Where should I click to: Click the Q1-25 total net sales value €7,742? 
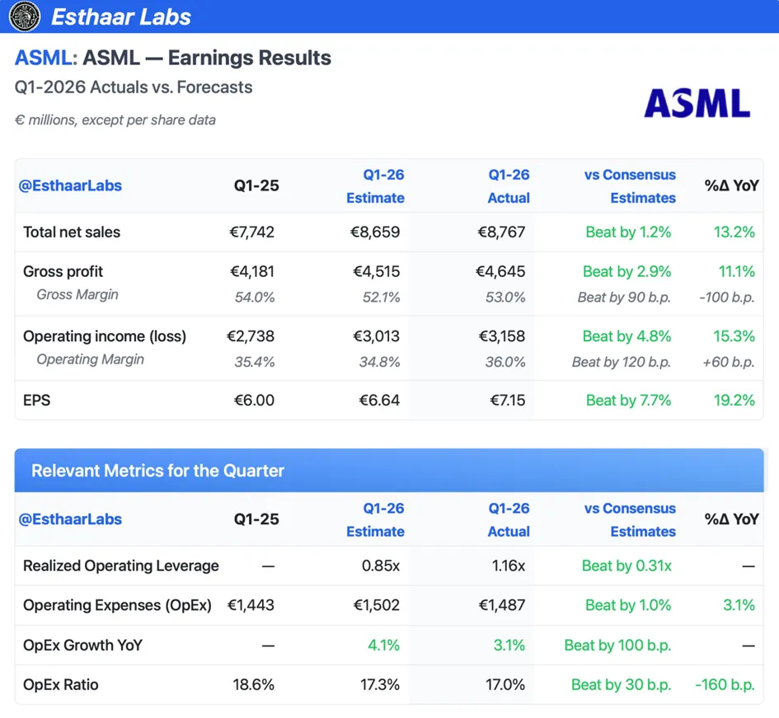tap(252, 232)
